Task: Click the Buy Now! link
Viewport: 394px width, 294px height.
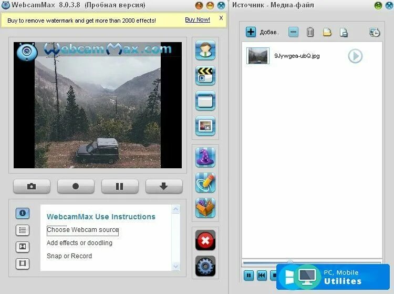Action: click(198, 19)
